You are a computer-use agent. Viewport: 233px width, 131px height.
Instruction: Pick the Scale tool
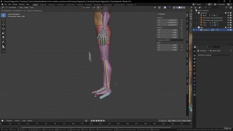click(3, 33)
